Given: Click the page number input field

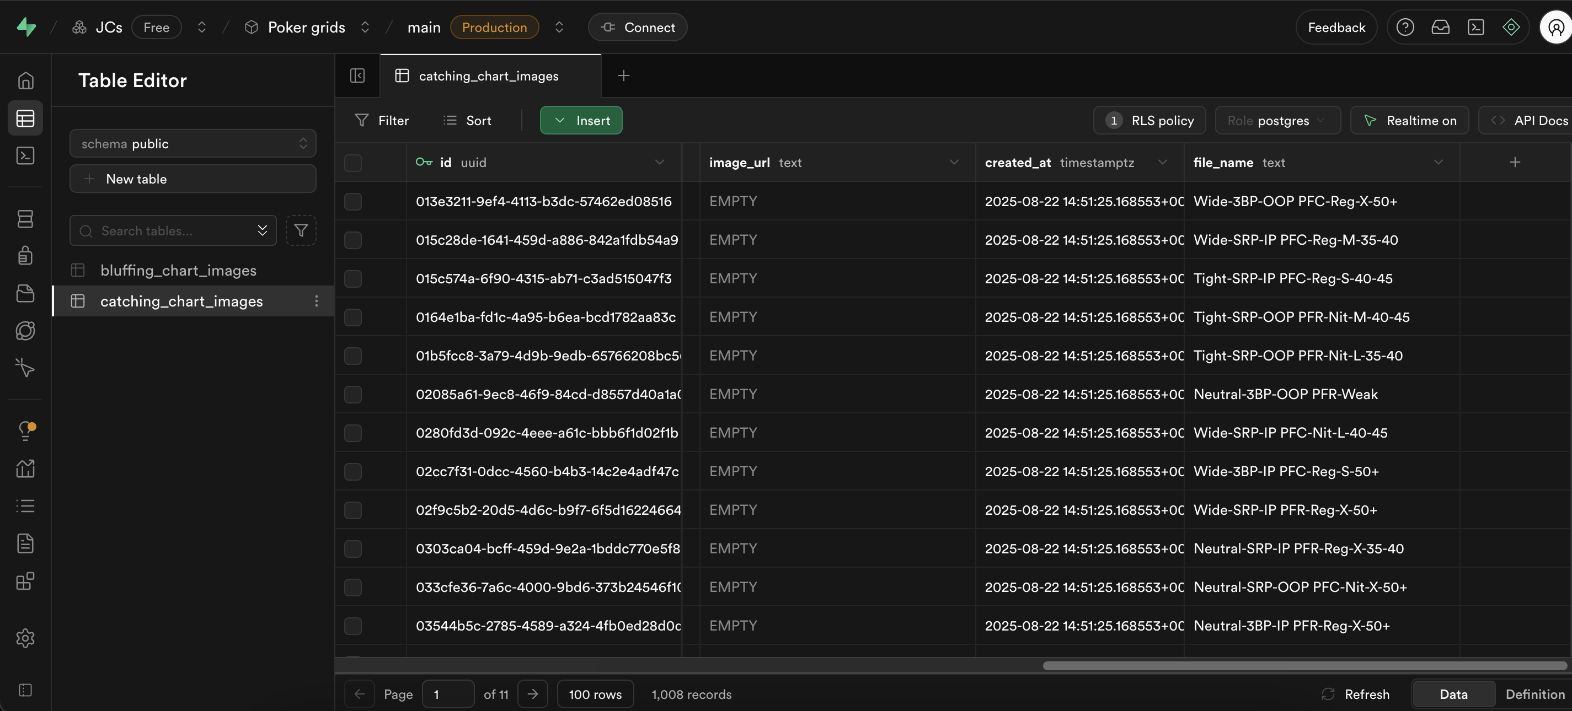Looking at the screenshot, I should [448, 694].
